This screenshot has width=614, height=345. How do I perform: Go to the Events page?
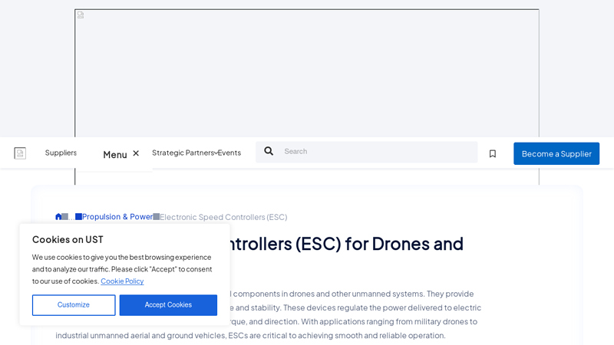pyautogui.click(x=229, y=153)
